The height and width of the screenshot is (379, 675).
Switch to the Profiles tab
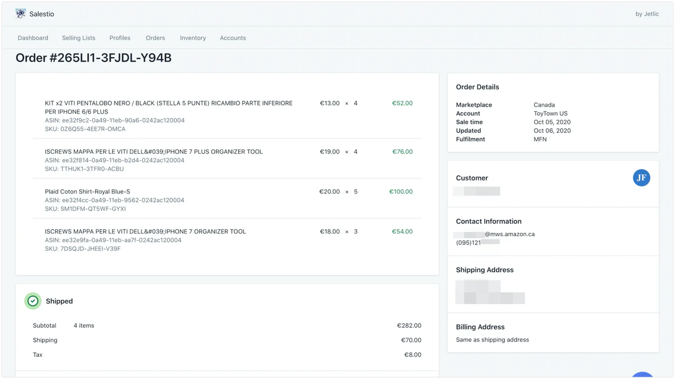(120, 38)
